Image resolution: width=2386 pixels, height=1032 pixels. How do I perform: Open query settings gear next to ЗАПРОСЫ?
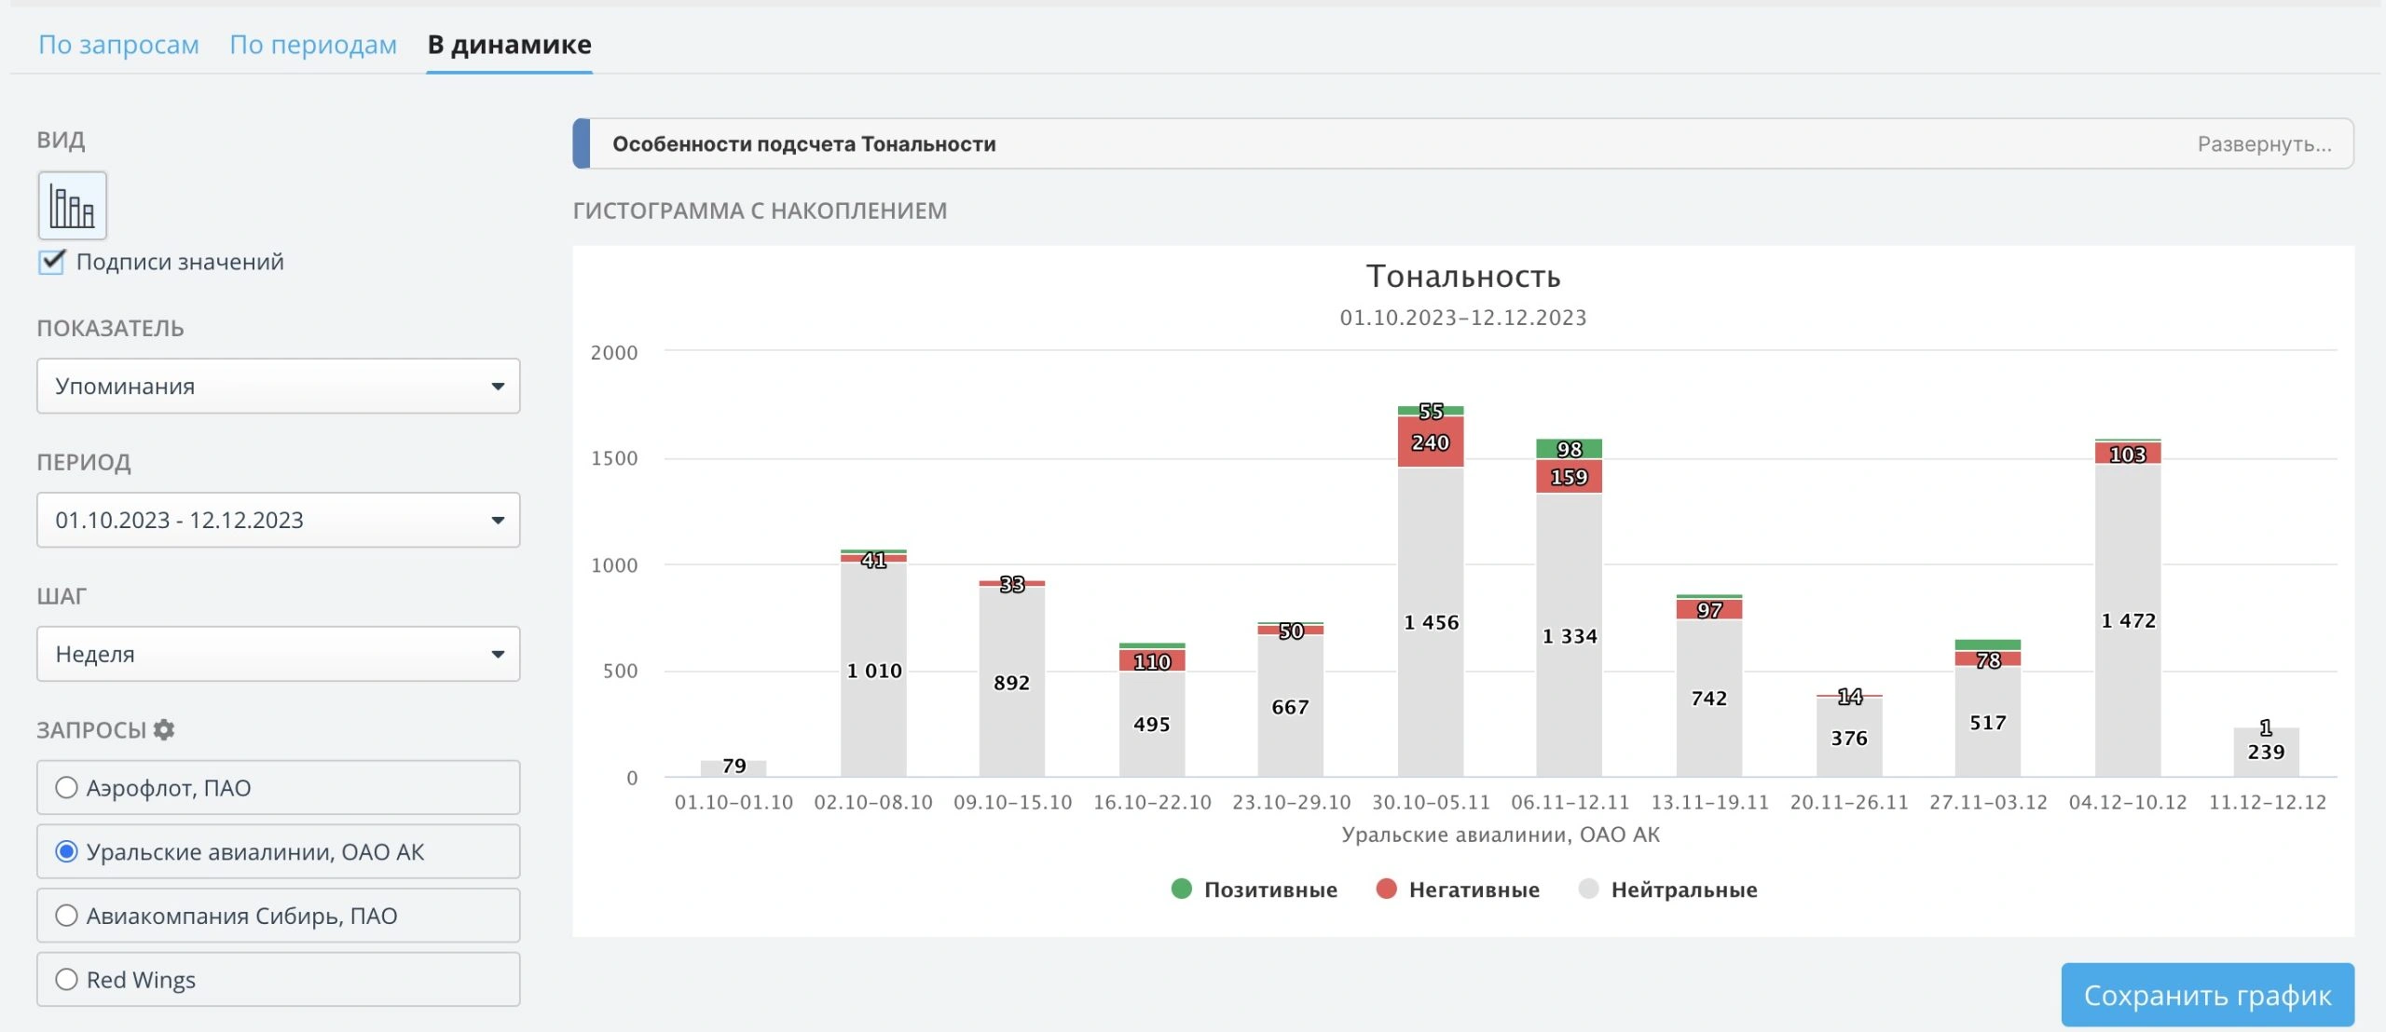[164, 729]
